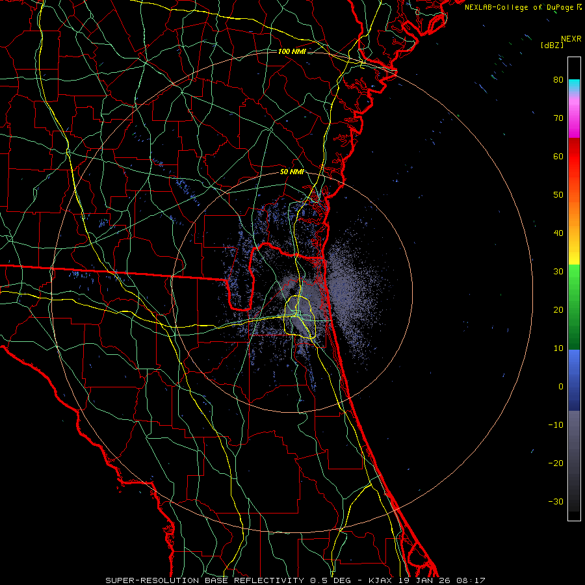Click the KJAX station identifier
The height and width of the screenshot is (585, 585).
pos(380,580)
